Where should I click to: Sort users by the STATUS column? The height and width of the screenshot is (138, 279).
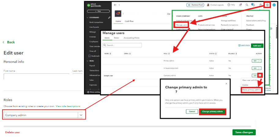pos(213,54)
